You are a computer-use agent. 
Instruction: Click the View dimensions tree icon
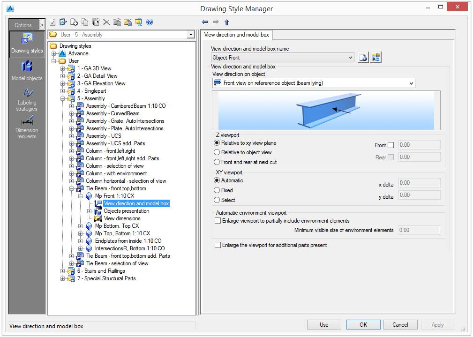pyautogui.click(x=98, y=218)
